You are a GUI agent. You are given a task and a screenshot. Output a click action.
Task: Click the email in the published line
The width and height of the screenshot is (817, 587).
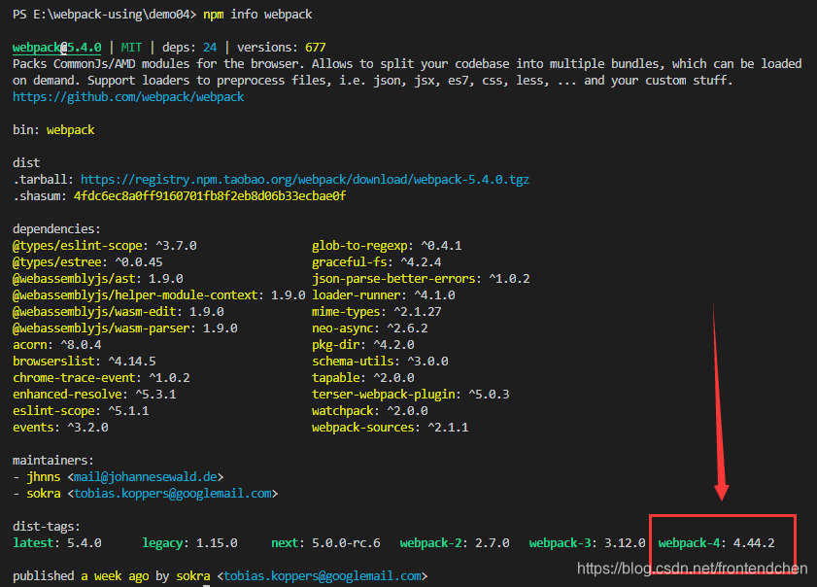[x=323, y=576]
